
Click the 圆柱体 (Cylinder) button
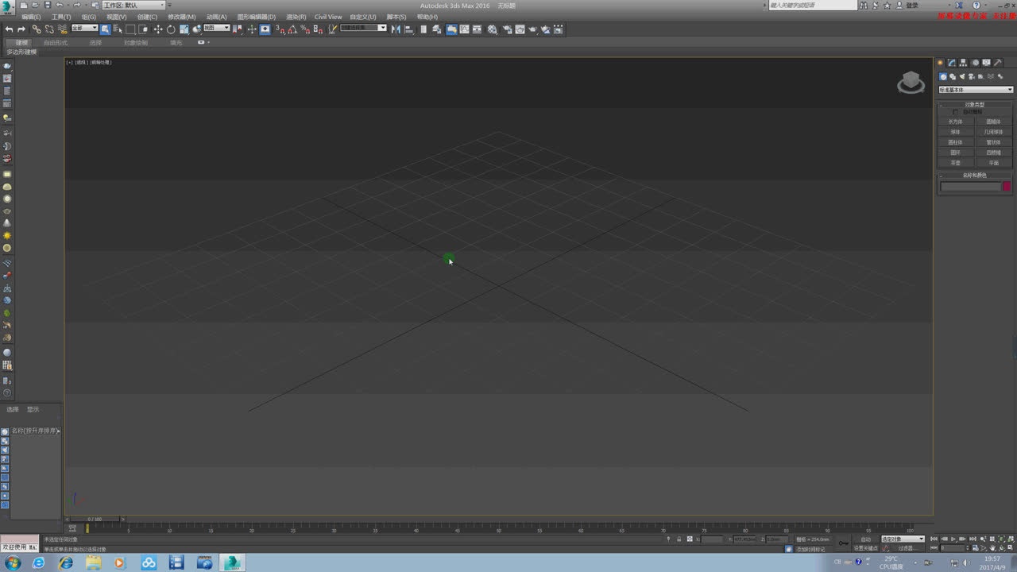coord(956,142)
